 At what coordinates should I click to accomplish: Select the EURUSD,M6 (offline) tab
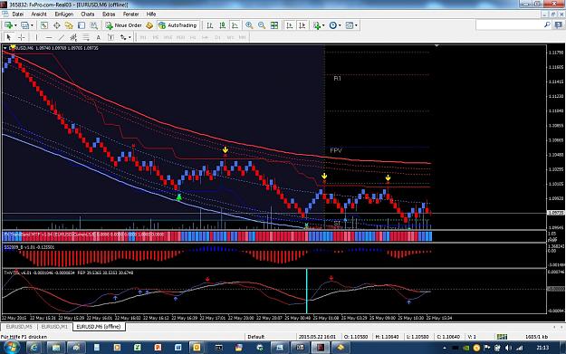(x=99, y=327)
